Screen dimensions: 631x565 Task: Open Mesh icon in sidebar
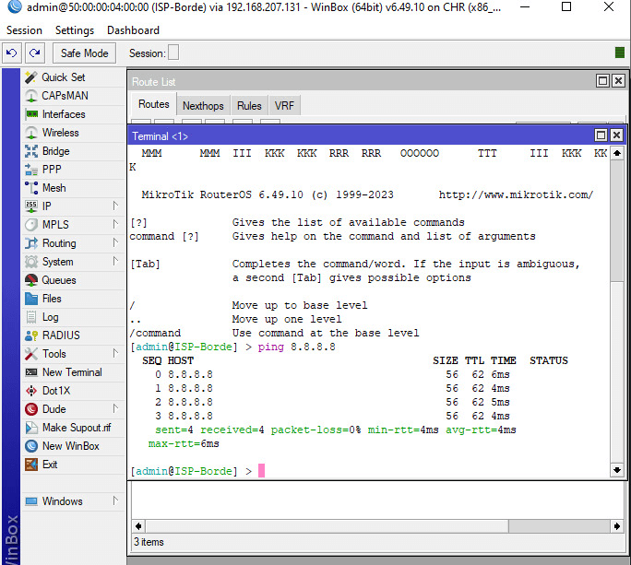[31, 188]
